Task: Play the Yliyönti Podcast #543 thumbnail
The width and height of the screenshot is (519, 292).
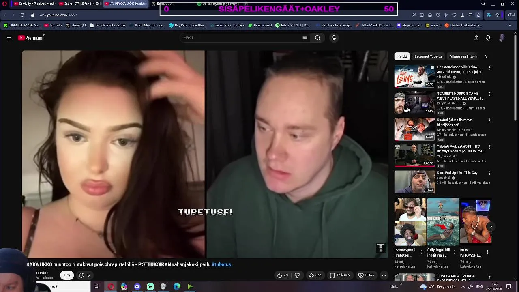Action: click(x=414, y=155)
